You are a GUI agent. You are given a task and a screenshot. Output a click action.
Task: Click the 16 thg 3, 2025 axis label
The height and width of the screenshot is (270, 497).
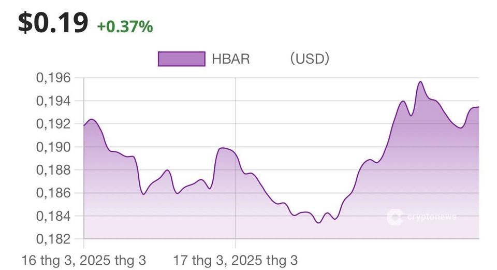(83, 259)
